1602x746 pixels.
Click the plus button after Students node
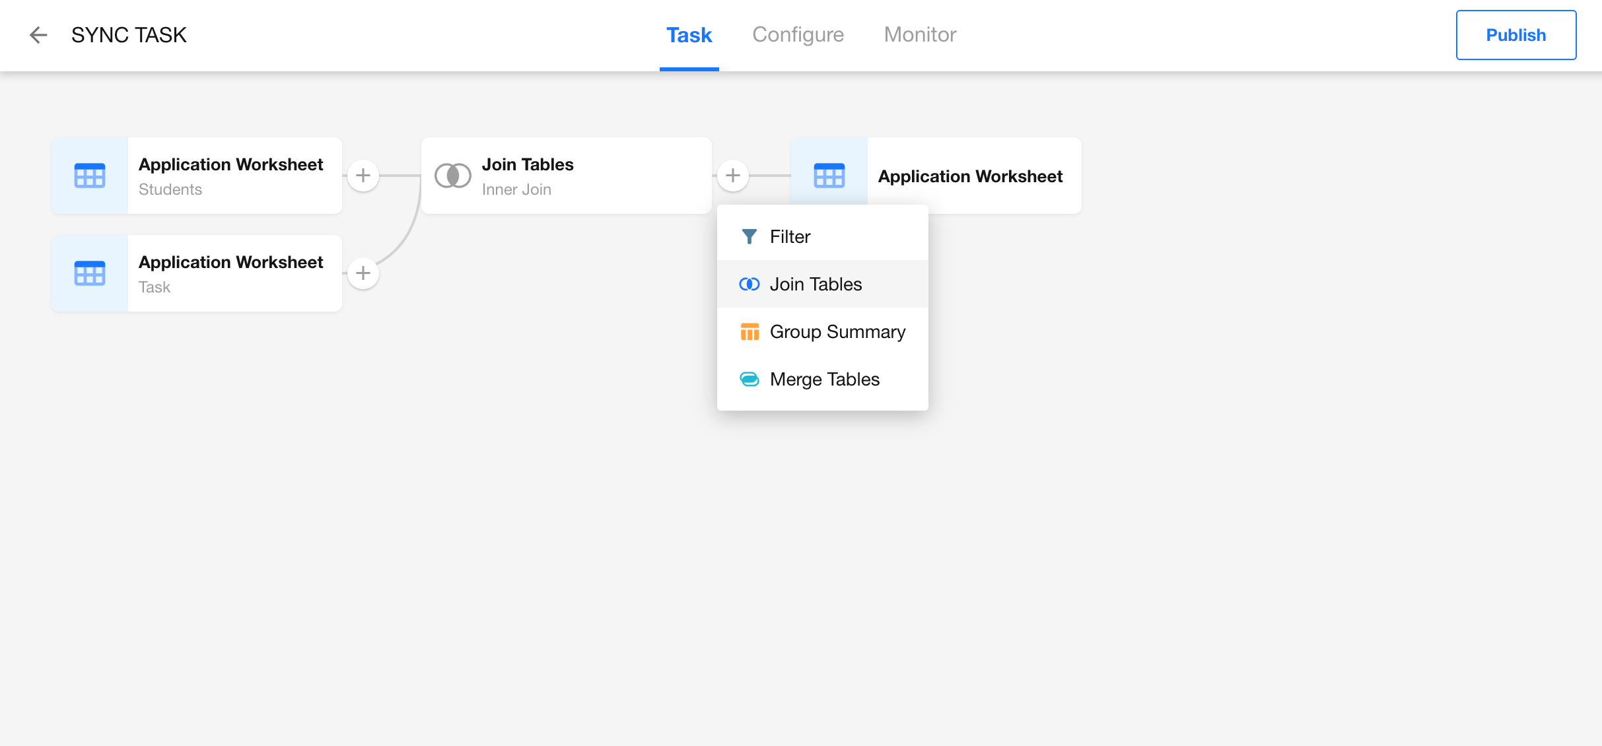[363, 176]
